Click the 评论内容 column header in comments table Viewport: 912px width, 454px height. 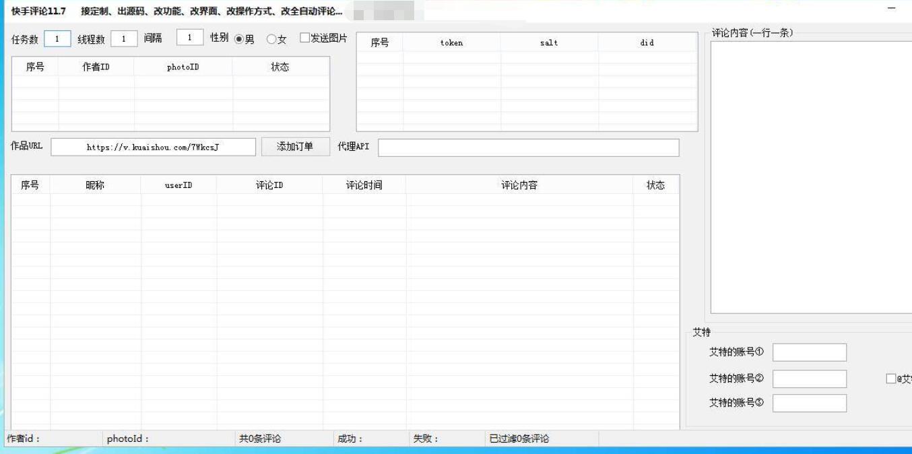[519, 185]
